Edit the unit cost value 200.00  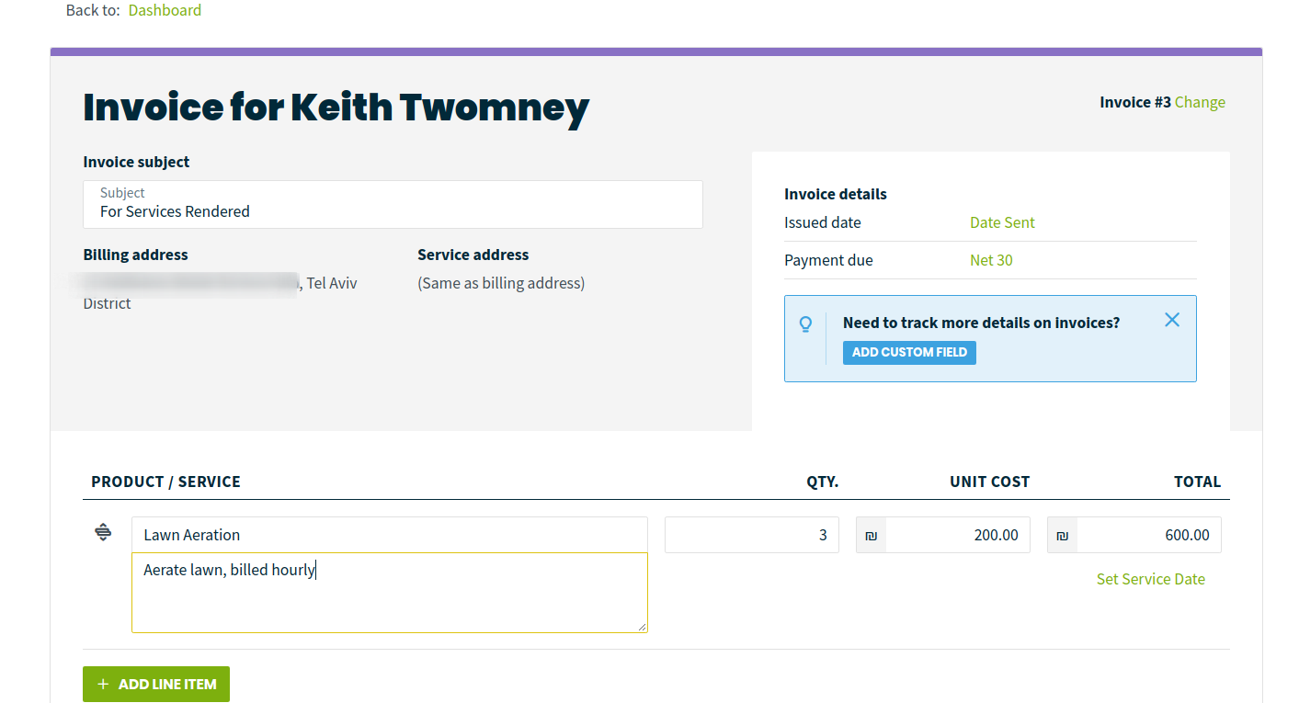[957, 535]
